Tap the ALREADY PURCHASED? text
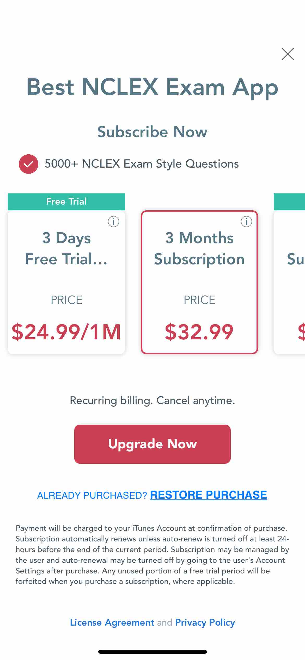 coord(92,495)
